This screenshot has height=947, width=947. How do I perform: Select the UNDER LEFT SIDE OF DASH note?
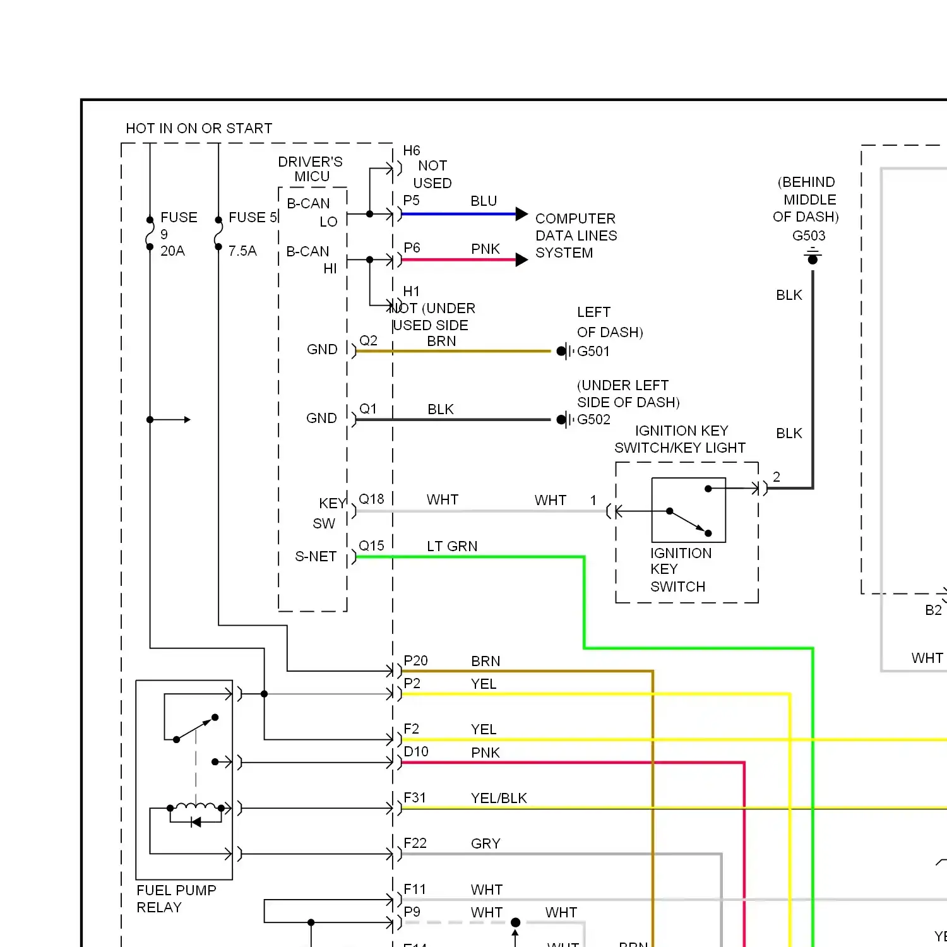click(x=628, y=393)
